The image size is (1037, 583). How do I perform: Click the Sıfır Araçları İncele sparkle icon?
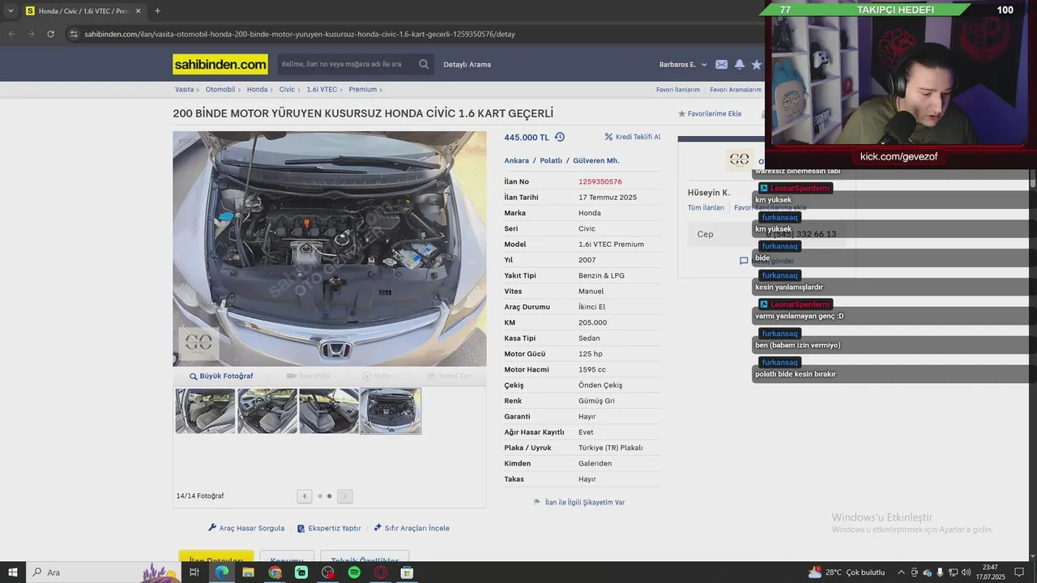point(378,527)
